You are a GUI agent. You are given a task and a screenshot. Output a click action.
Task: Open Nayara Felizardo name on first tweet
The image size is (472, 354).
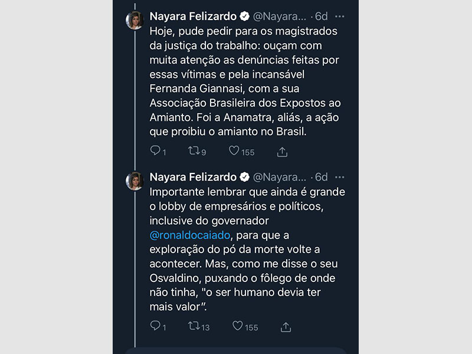coord(192,16)
